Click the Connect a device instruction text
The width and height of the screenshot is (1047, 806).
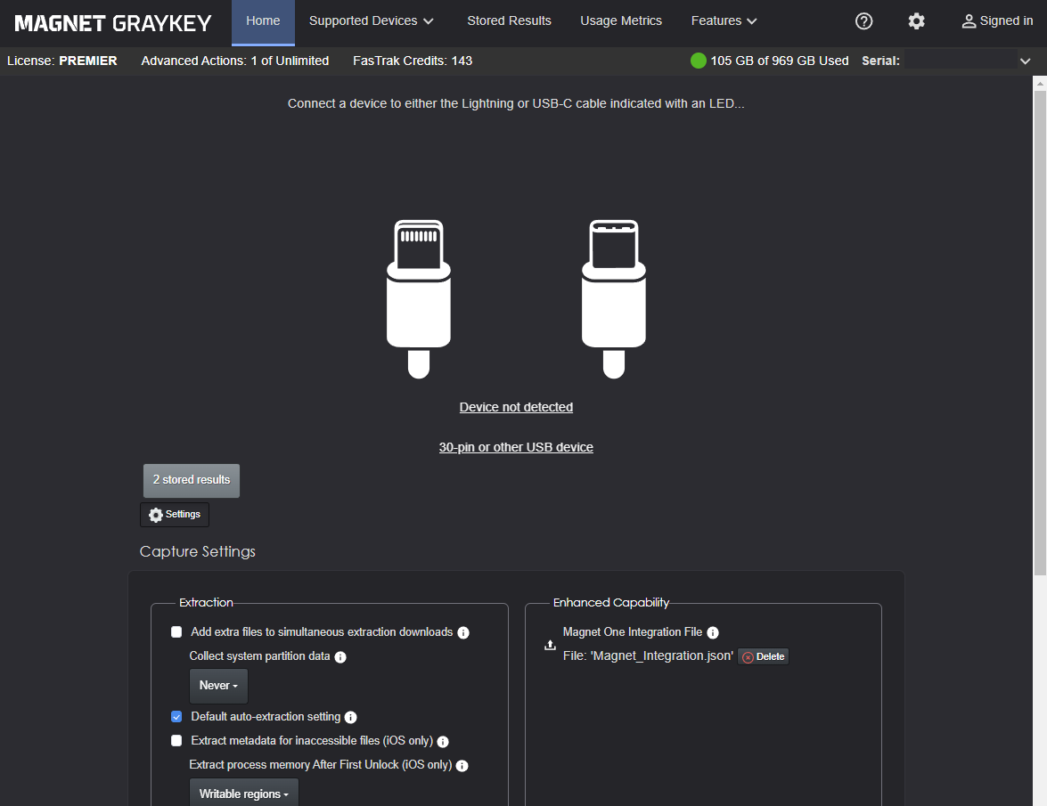pos(516,103)
